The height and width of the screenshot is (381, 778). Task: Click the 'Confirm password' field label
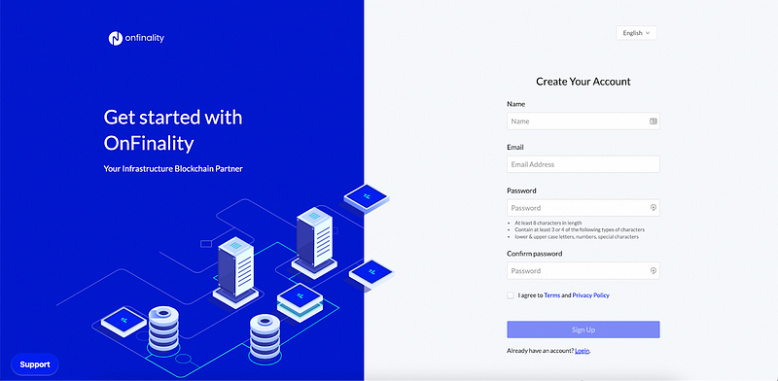(x=534, y=254)
